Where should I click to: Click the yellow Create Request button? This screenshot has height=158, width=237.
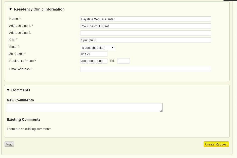tap(216, 144)
